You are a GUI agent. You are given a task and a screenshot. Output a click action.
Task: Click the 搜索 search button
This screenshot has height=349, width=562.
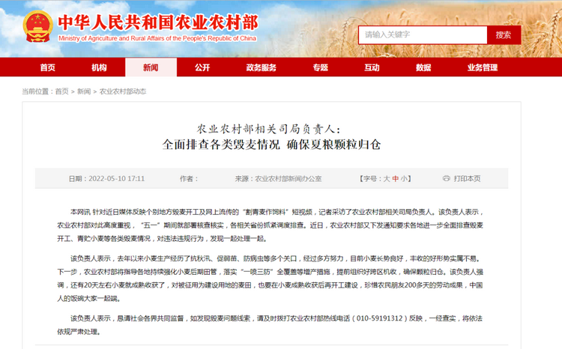[x=504, y=34]
